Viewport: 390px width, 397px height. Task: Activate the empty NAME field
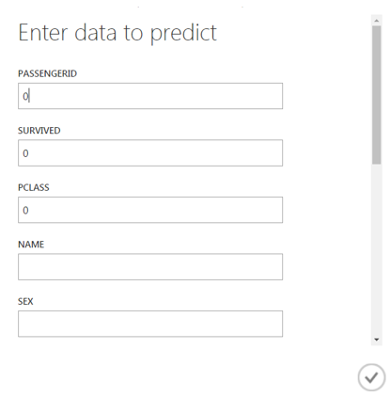(150, 267)
